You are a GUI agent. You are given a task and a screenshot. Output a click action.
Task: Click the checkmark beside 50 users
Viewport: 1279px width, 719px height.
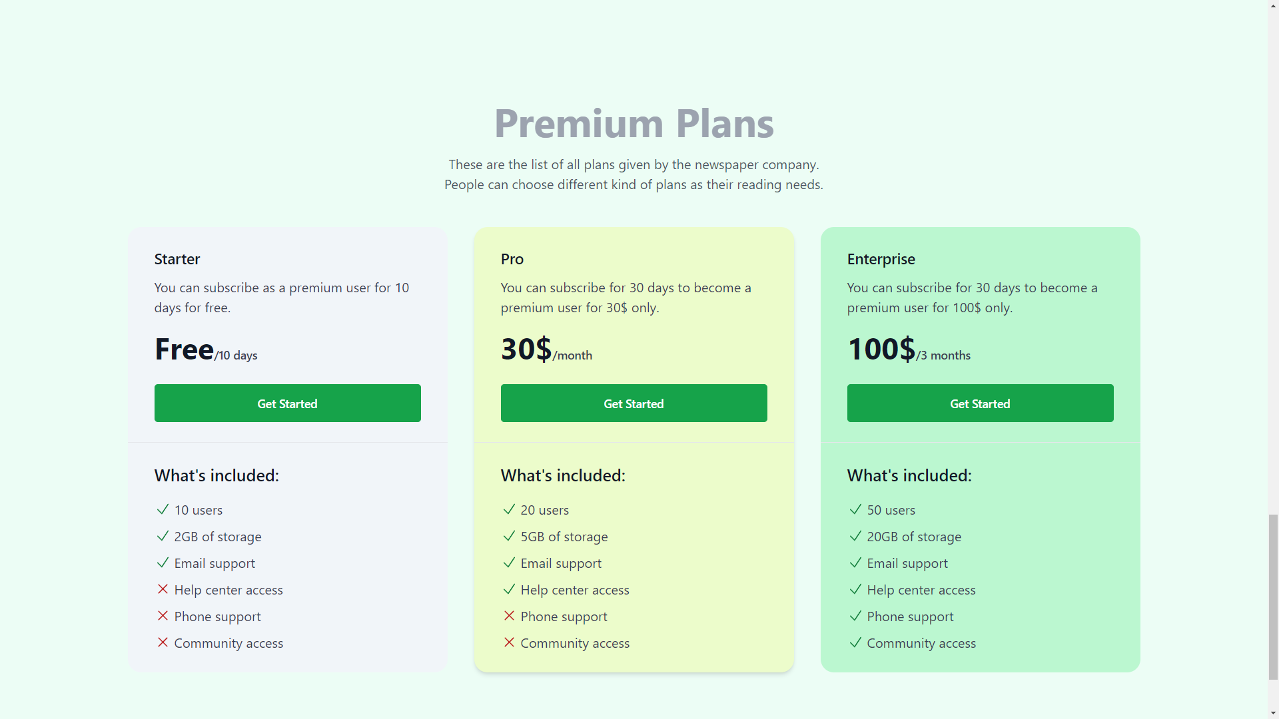click(855, 509)
